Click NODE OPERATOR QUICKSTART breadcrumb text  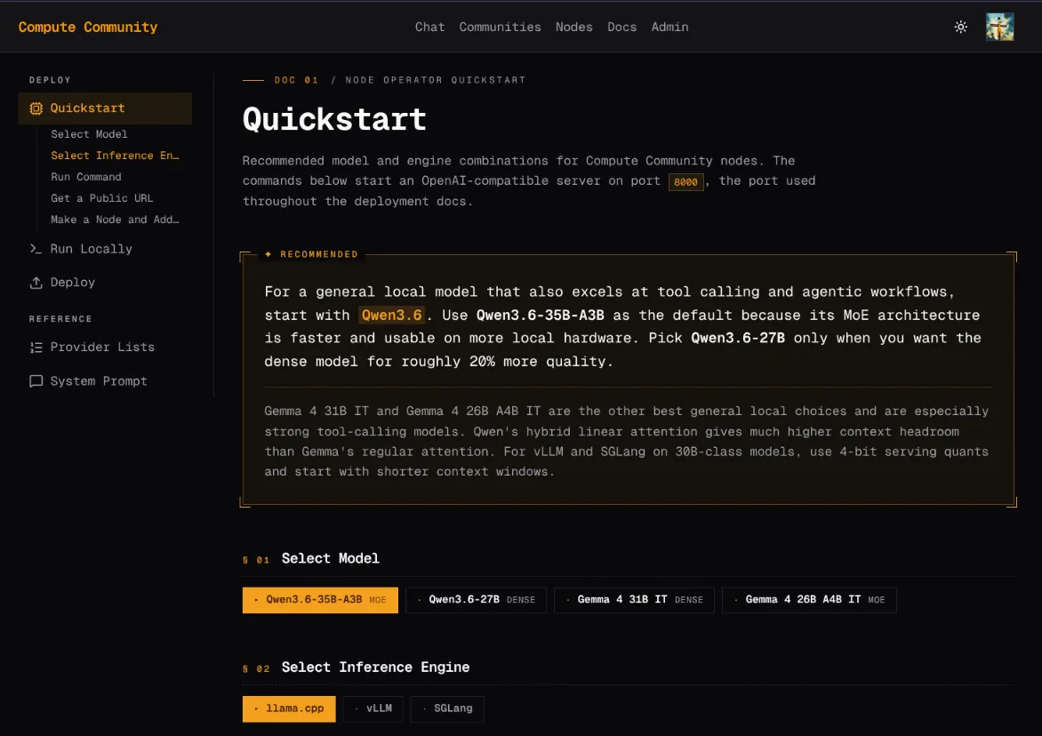[x=436, y=80]
